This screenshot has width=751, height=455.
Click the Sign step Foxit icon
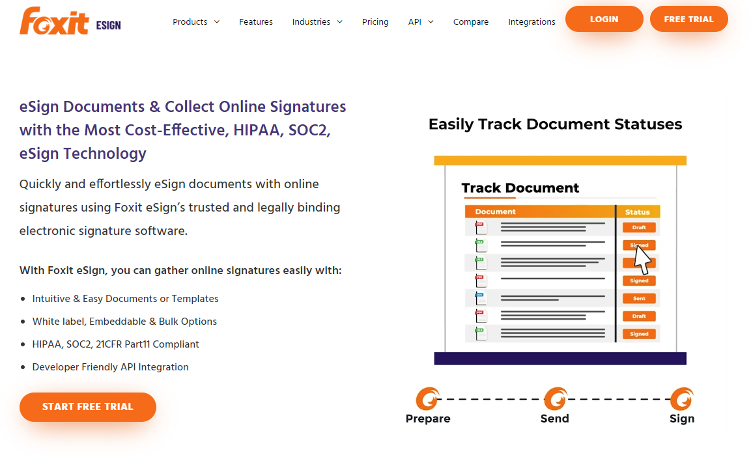click(681, 398)
